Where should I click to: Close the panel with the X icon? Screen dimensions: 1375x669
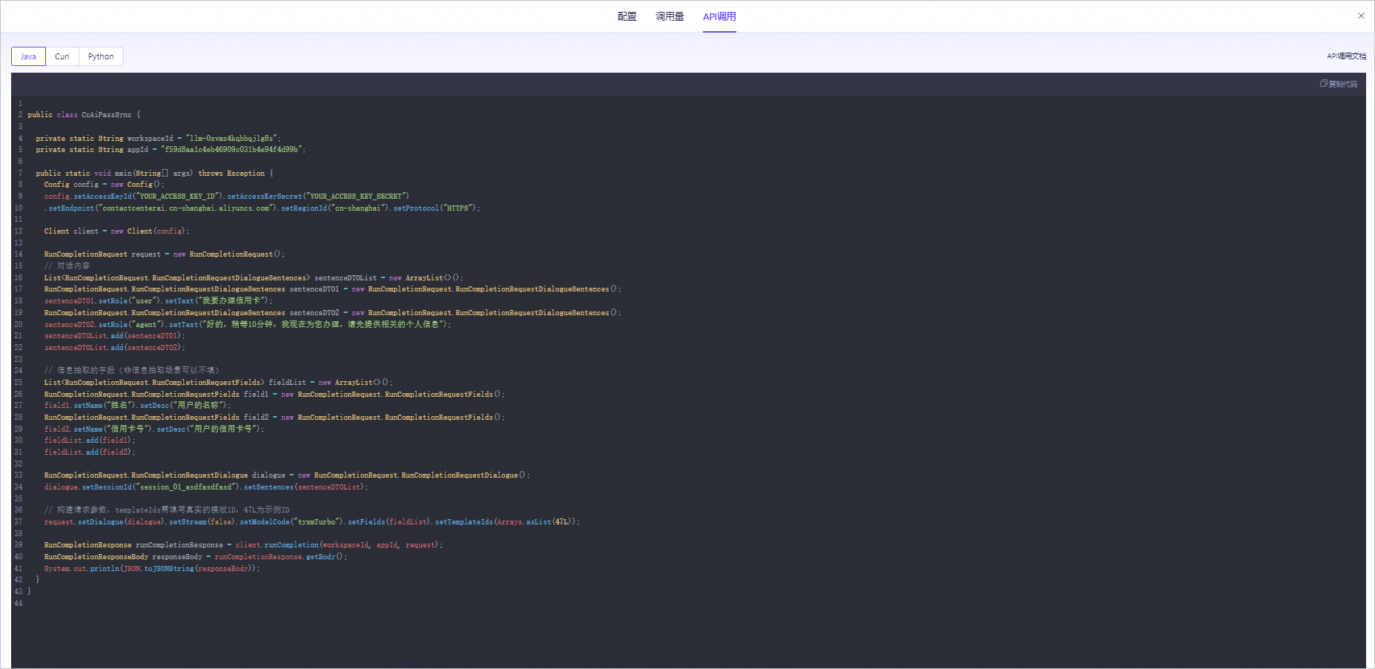(1361, 16)
